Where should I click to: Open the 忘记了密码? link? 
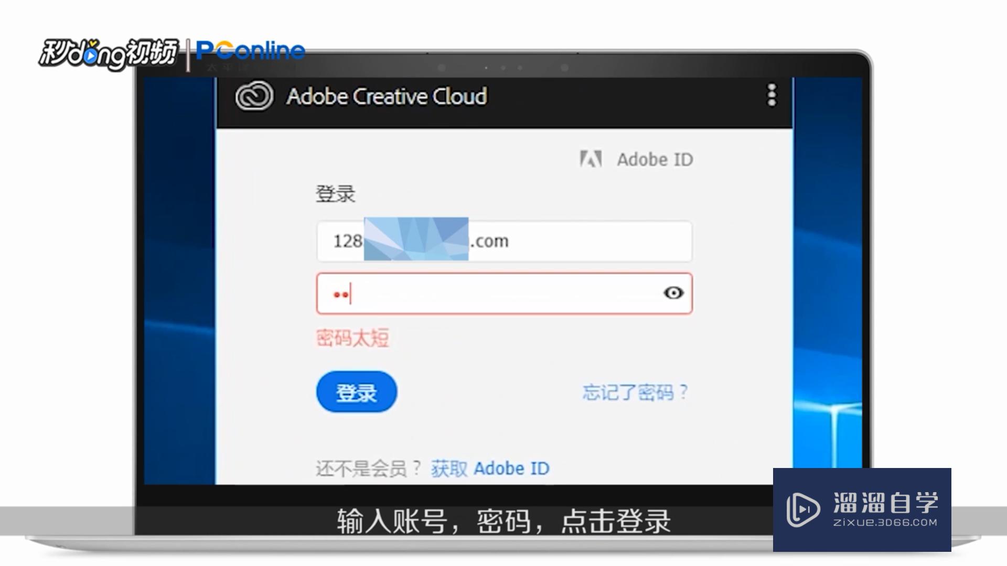[x=635, y=392]
